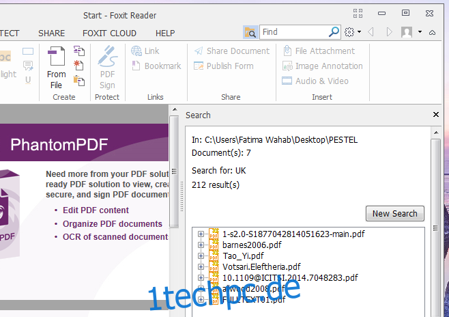Go to previous search result arrow
Viewport: 449px width, 317px height.
pos(371,32)
